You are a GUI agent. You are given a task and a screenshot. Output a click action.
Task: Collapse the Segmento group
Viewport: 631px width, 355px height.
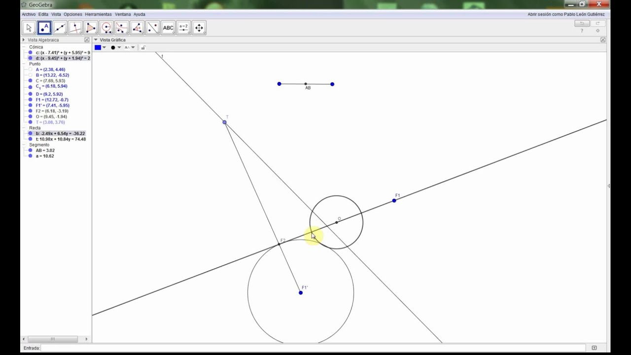click(x=24, y=145)
